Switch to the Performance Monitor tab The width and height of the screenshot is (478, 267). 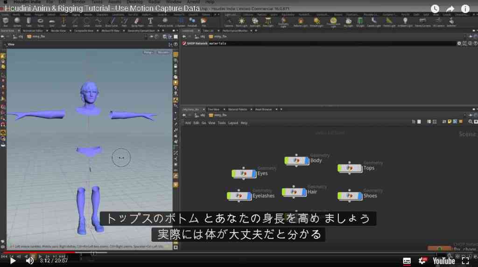[235, 30]
